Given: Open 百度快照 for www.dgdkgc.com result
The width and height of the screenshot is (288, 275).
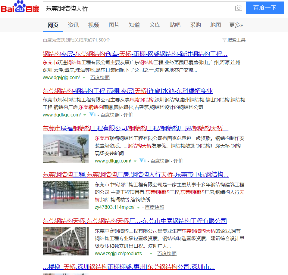Looking at the screenshot, I should [x=110, y=115].
